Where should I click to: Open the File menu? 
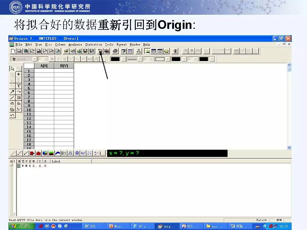(19, 44)
